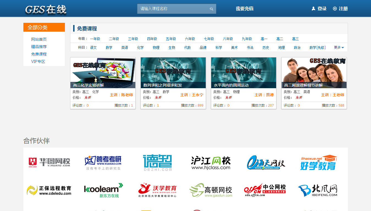This screenshot has height=211, width=371.
Task: Filter courses by 数学 subject
Action: pos(109,48)
